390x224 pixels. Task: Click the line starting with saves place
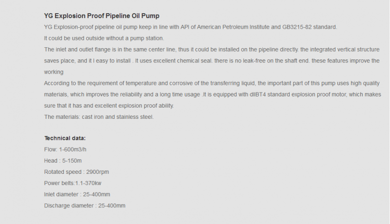(212, 61)
